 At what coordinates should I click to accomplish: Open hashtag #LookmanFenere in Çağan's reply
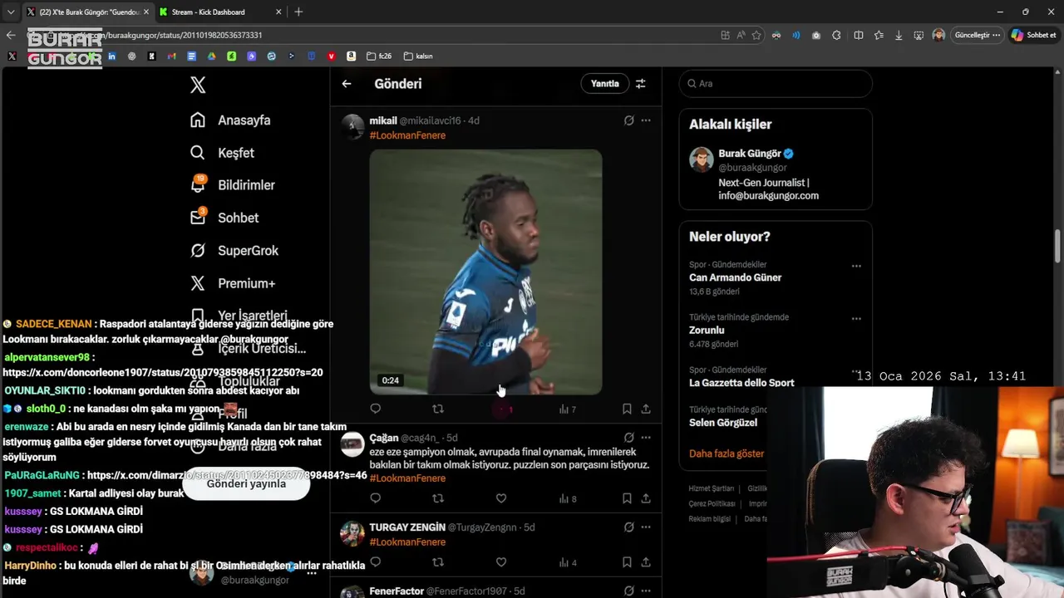[407, 478]
